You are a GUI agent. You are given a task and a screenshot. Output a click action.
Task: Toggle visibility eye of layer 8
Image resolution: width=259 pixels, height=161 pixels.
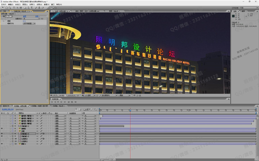tap(2, 133)
